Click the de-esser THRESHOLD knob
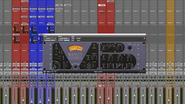 point(119,48)
